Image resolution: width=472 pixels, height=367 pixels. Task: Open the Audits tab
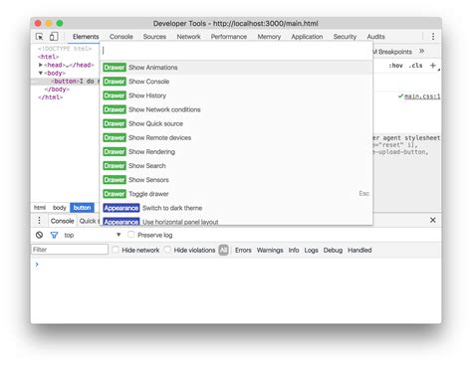375,37
